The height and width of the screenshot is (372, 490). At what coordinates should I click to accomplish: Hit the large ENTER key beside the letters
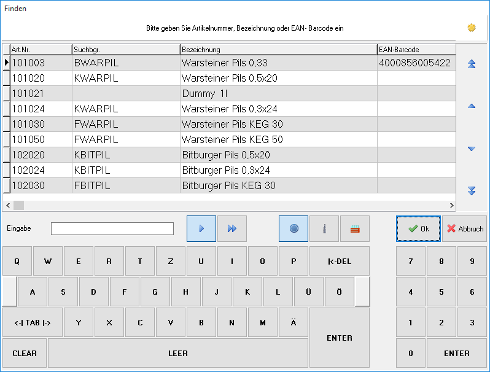[340, 338]
